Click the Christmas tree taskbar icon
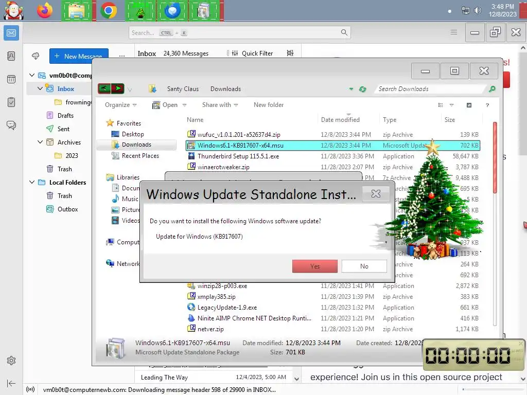 coord(140,11)
